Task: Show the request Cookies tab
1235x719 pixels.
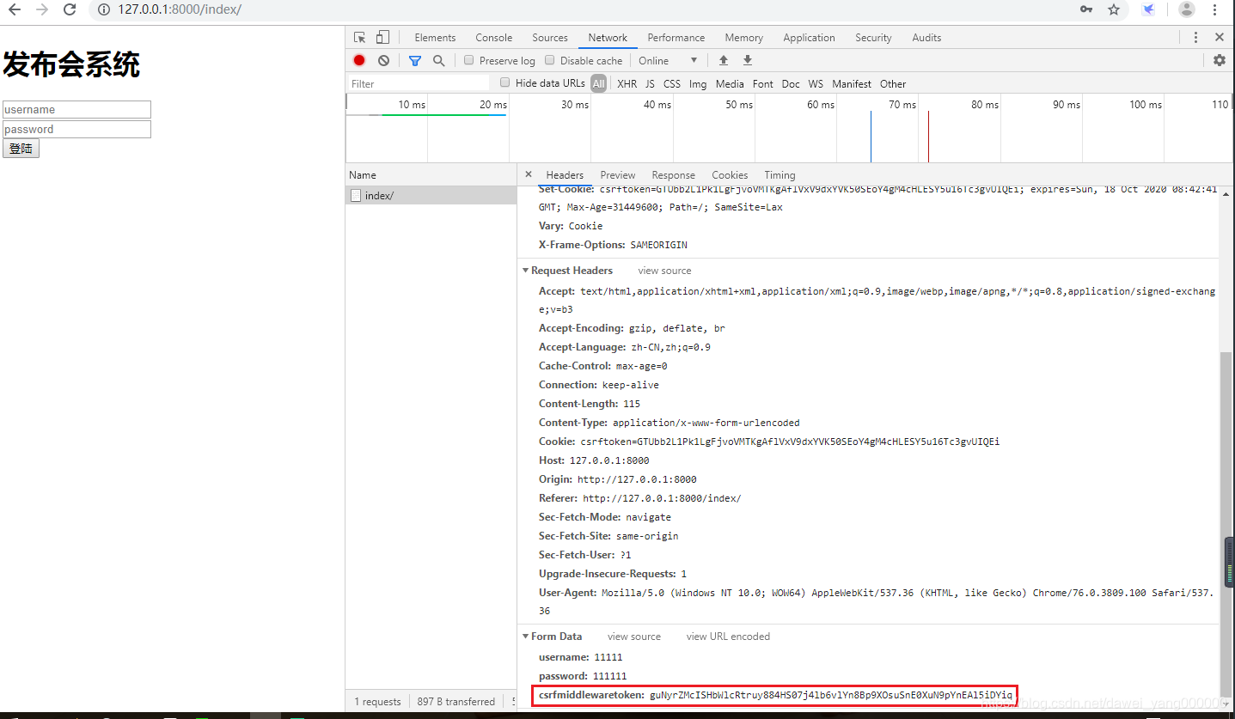Action: 731,174
